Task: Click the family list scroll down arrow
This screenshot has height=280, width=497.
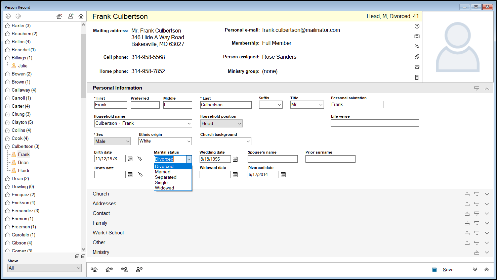Action: coord(83,249)
